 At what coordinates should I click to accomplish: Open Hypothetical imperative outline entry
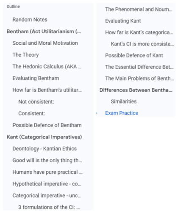[x=47, y=184]
